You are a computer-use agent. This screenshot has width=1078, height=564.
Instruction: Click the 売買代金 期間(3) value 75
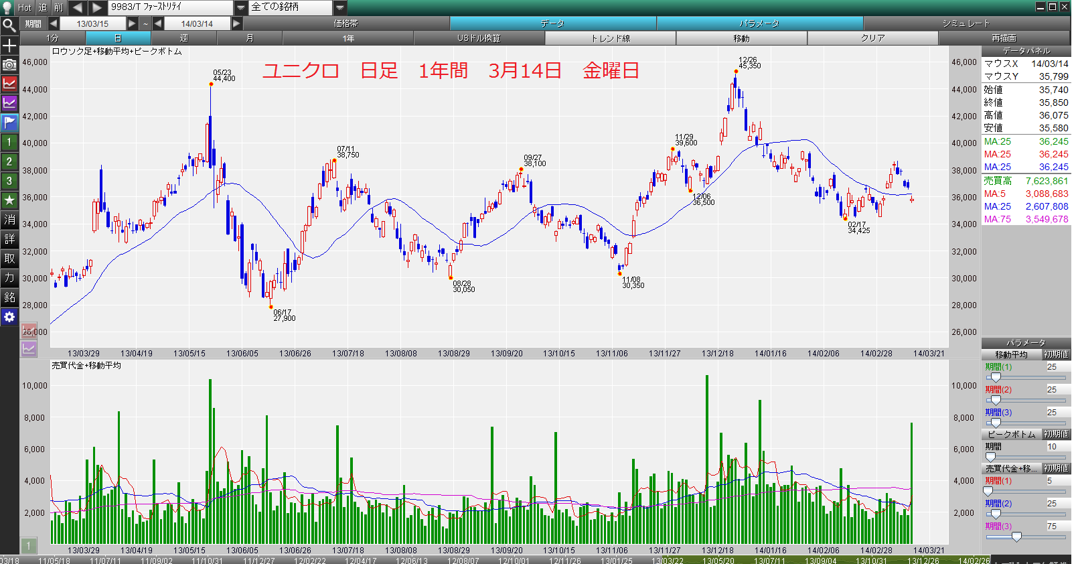(x=1058, y=526)
